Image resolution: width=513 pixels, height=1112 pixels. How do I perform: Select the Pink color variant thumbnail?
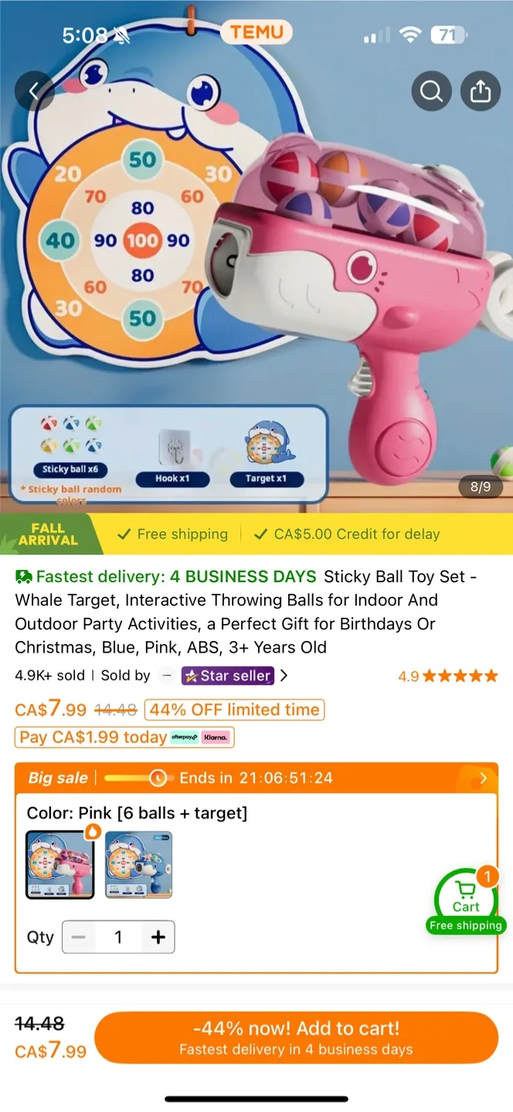(x=59, y=864)
